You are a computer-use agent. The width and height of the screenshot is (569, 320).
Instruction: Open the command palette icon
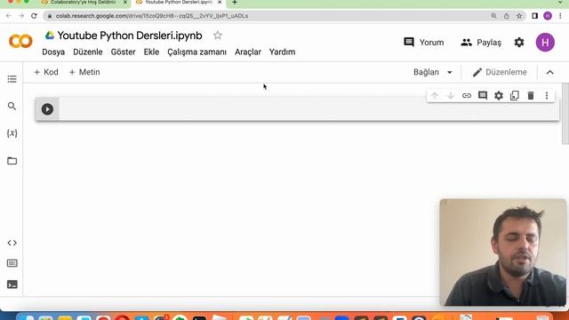(12, 263)
